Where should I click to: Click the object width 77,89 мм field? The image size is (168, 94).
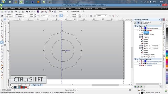point(22,15)
